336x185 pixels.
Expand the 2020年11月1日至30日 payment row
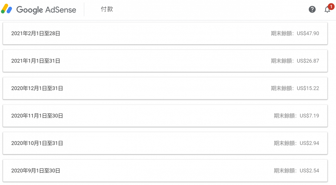click(x=165, y=116)
